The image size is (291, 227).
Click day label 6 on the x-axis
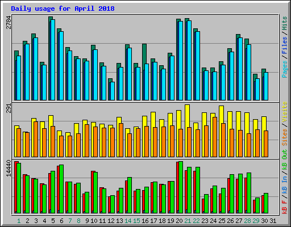61,221
